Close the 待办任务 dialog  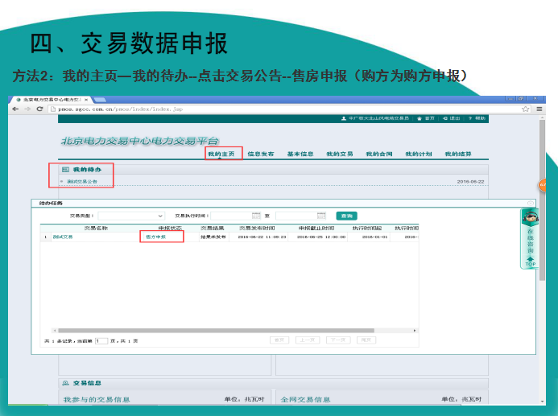click(530, 204)
